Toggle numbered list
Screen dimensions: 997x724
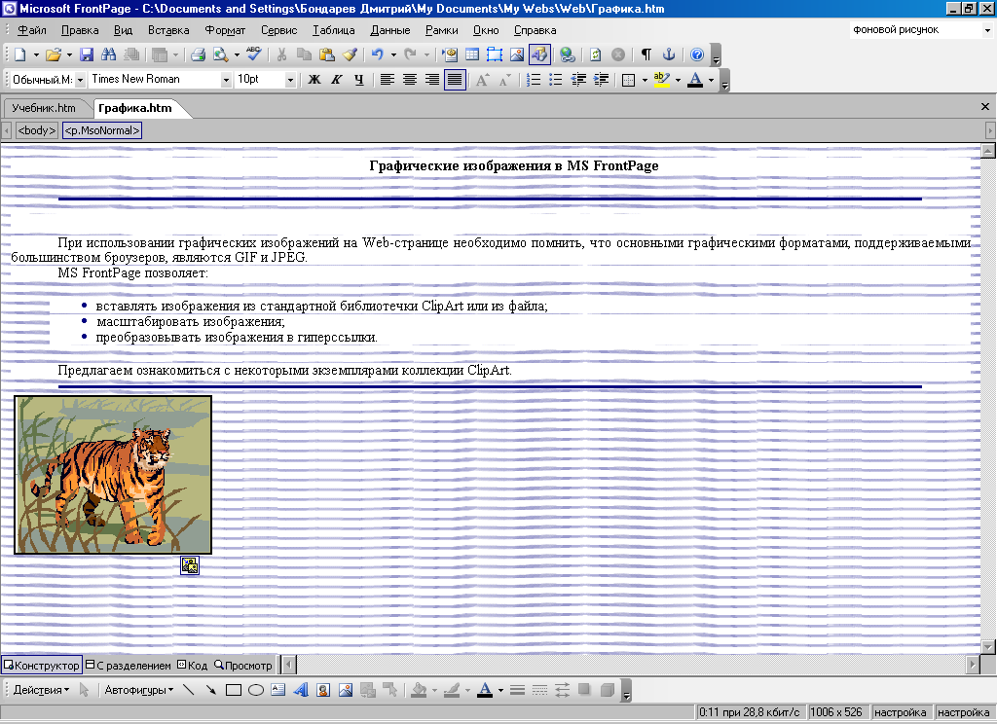coord(534,80)
